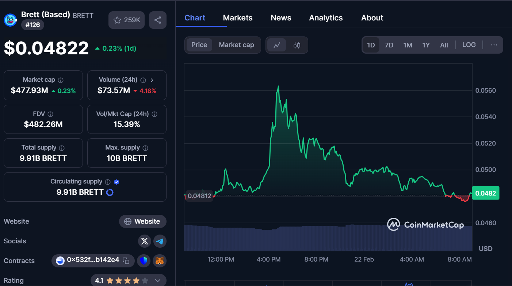Open the Analytics tab
512x286 pixels.
click(326, 18)
